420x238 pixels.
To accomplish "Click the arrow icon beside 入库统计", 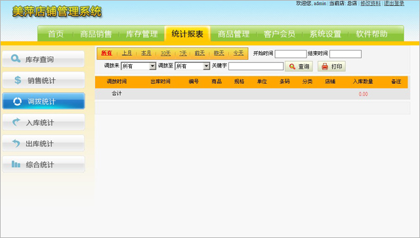I will click(x=16, y=122).
